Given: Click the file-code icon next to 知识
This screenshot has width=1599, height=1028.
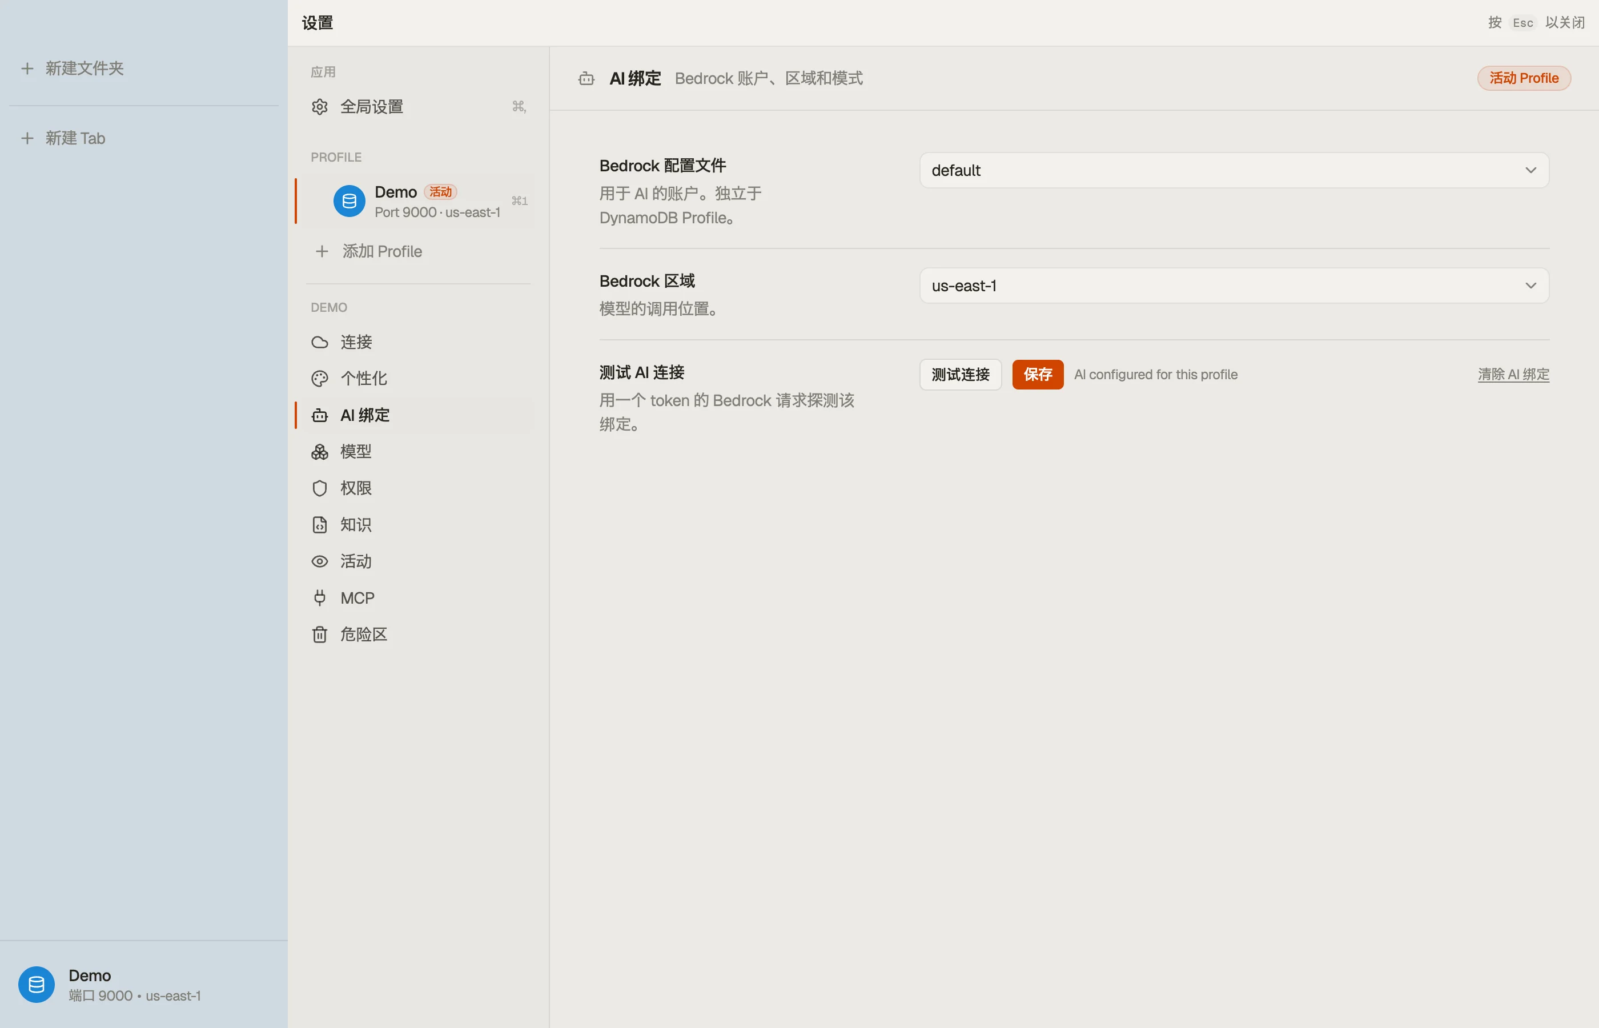Looking at the screenshot, I should (320, 525).
